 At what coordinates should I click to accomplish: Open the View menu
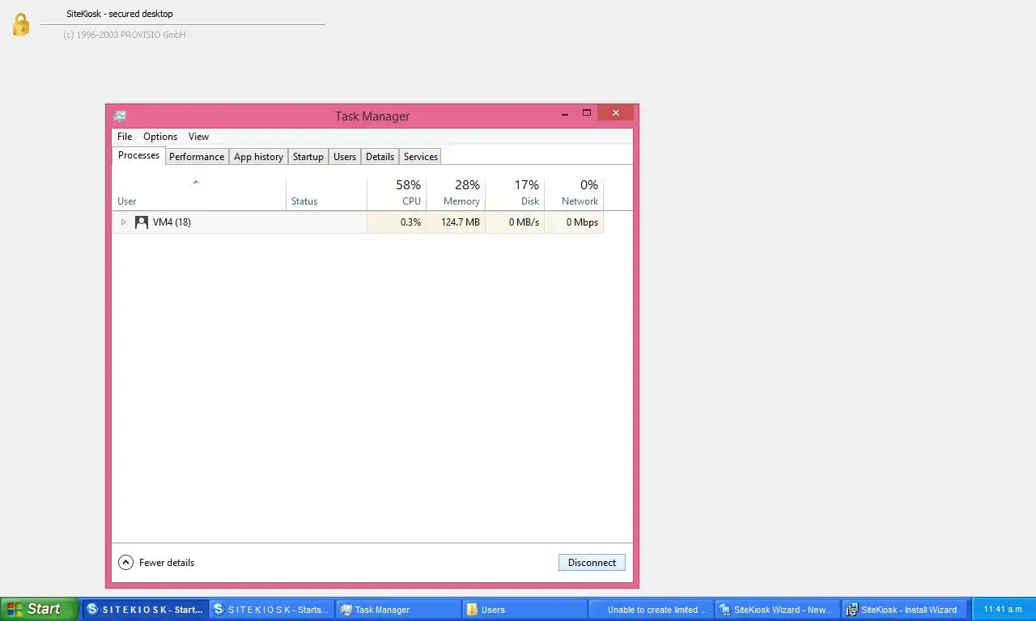click(198, 137)
